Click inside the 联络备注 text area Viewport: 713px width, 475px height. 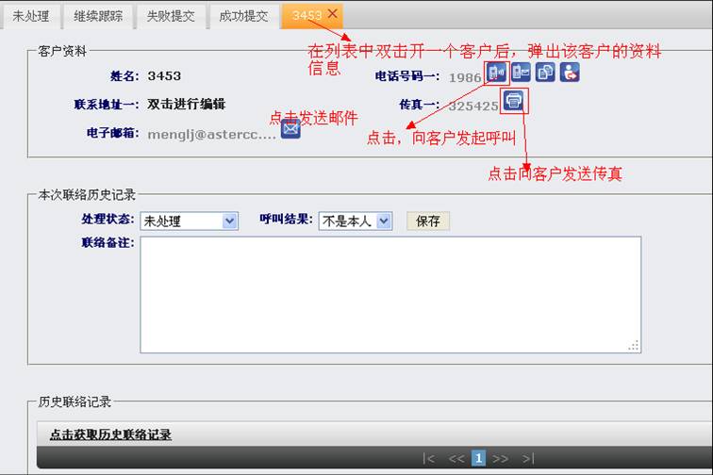point(390,294)
